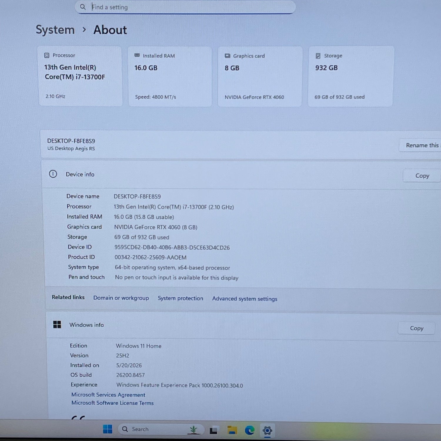The height and width of the screenshot is (441, 441).
Task: Click the Device info circle icon
Action: 53,174
